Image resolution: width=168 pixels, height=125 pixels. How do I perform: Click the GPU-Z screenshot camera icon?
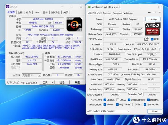point(149,12)
